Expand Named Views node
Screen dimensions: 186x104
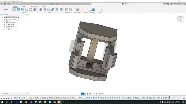pos(4,22)
